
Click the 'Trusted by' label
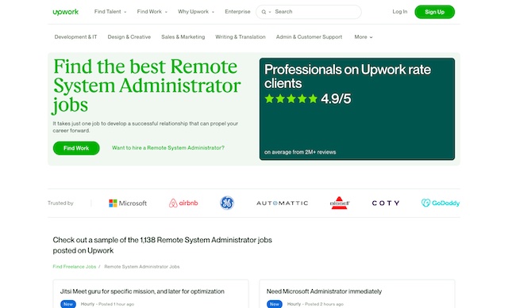(60, 203)
